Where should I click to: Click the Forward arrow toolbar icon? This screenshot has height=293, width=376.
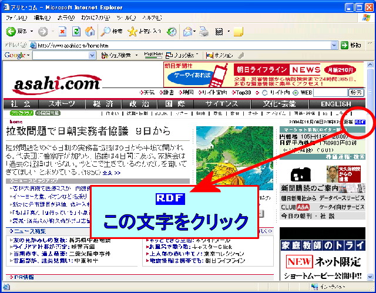click(x=43, y=31)
